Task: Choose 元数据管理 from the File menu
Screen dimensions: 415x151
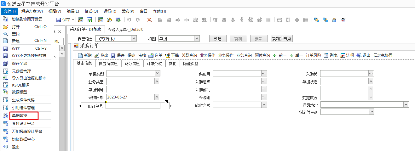Action: pyautogui.click(x=27, y=71)
